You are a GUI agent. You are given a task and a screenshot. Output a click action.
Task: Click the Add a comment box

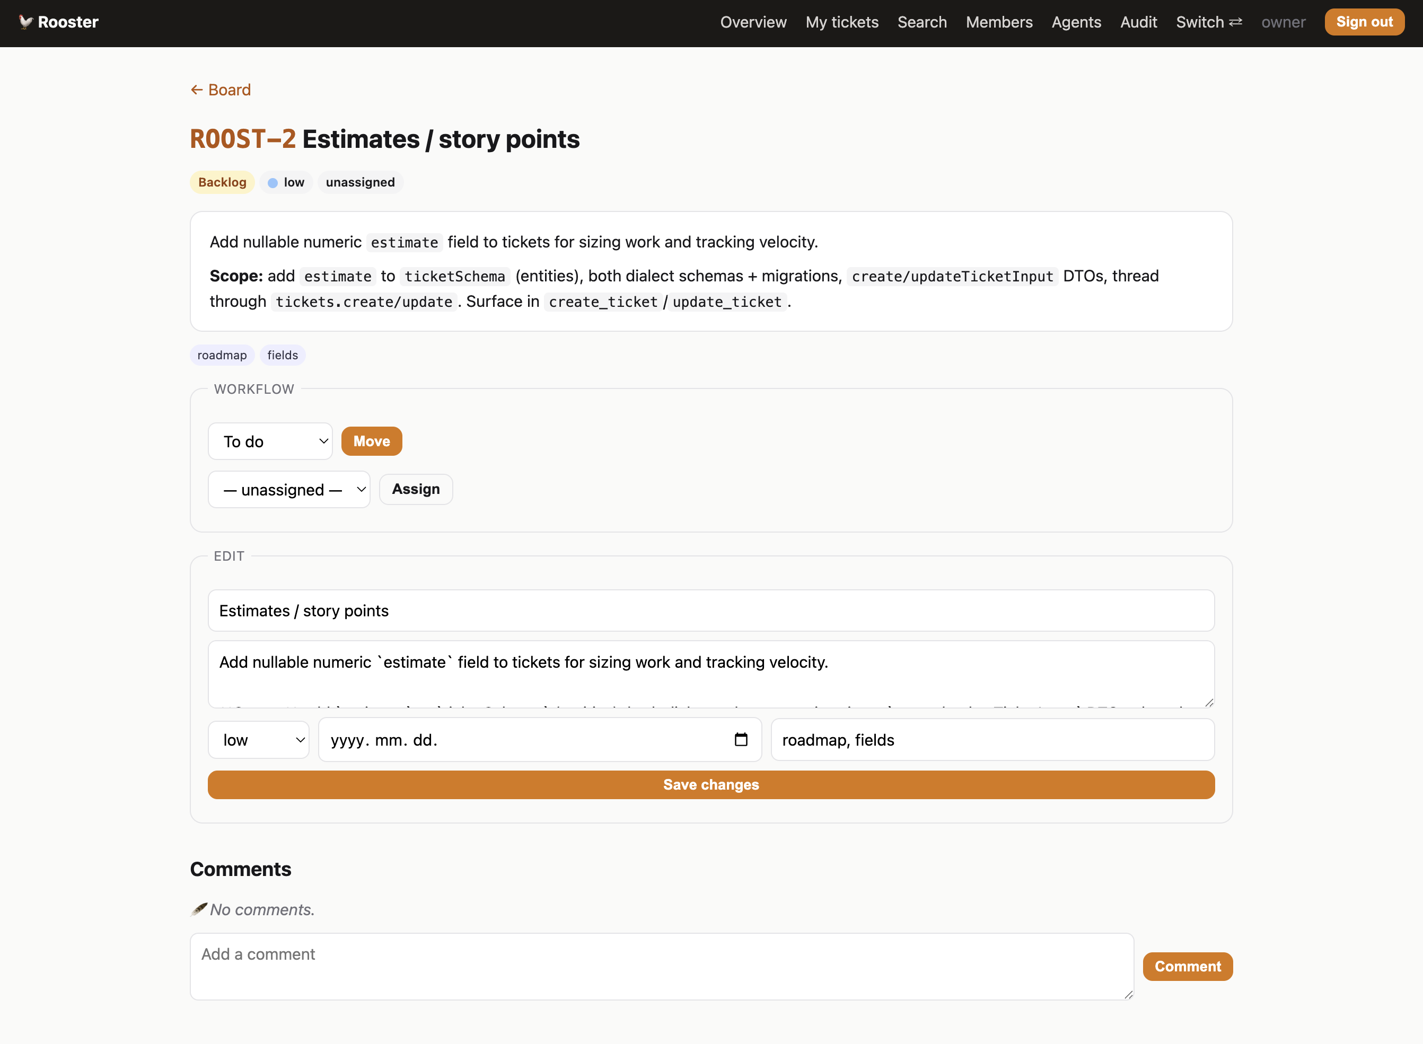click(662, 966)
